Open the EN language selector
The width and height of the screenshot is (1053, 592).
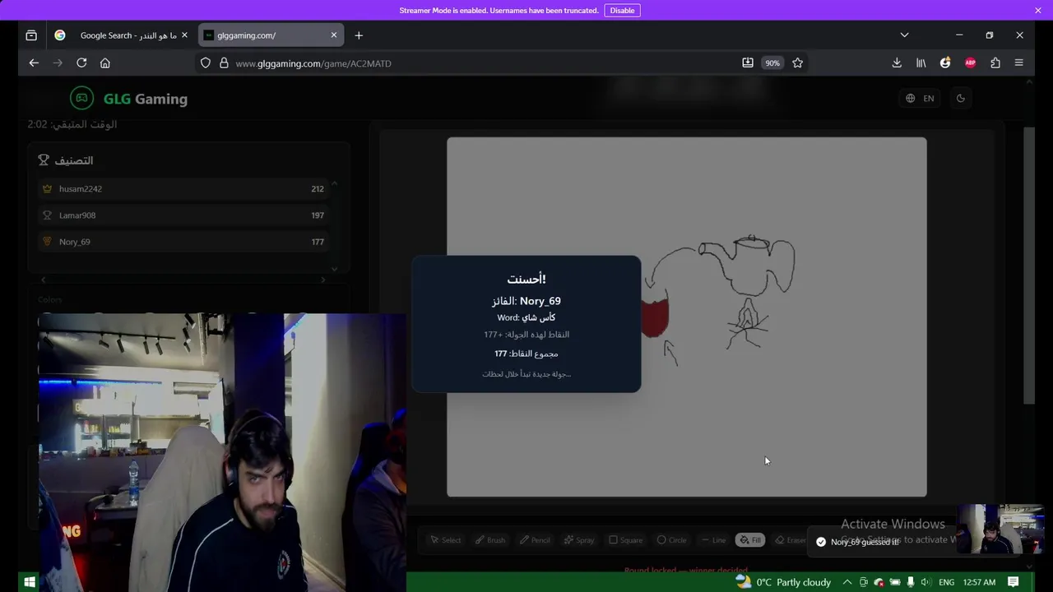click(x=920, y=98)
